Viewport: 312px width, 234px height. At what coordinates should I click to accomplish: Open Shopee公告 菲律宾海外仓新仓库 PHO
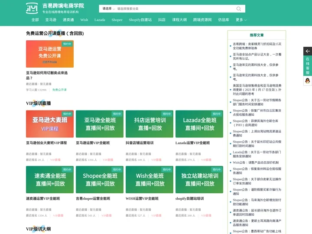coord(256,123)
